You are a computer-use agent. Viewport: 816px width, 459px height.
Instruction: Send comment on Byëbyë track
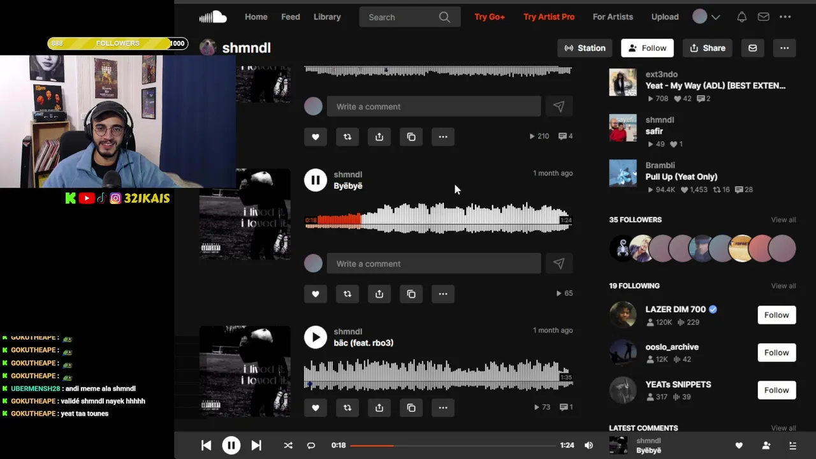pyautogui.click(x=559, y=263)
